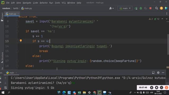Go to next highlighted error arrow
Viewport: 169px width, 95px height.
click(167, 19)
